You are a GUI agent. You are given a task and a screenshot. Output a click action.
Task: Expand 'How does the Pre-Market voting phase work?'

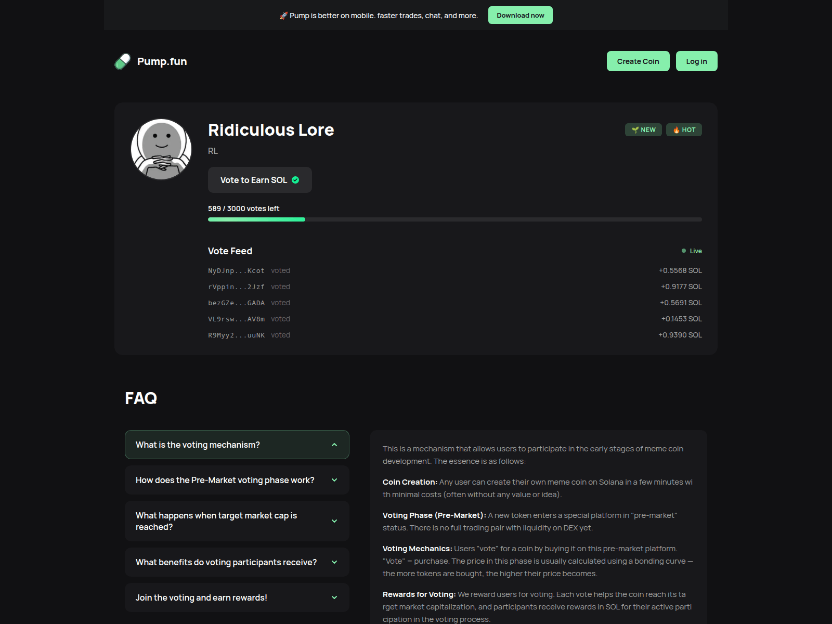[x=237, y=480]
